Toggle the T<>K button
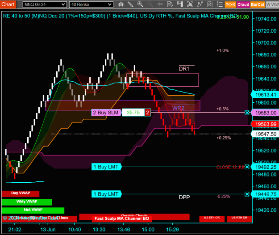Screen dimensions: 279x235 pos(230,4)
